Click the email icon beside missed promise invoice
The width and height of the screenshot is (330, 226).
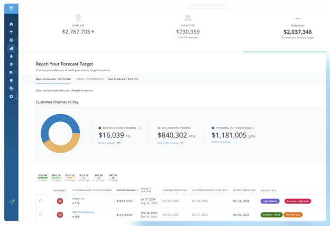coord(119,143)
